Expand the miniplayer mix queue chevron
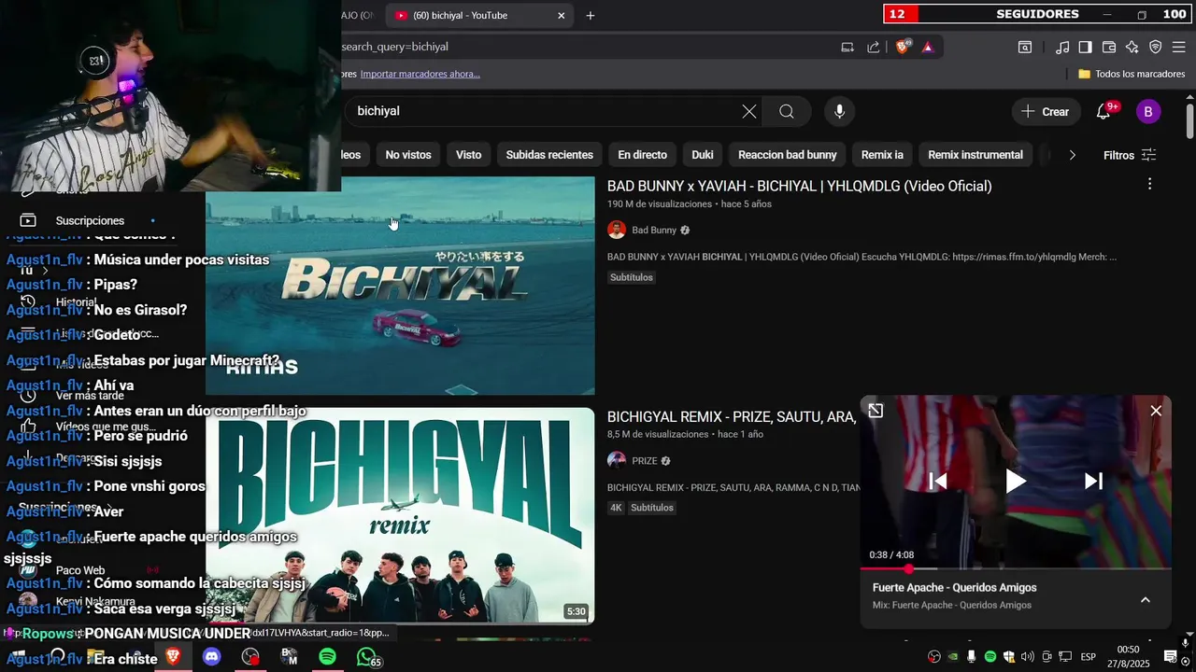1196x672 pixels. (1146, 600)
